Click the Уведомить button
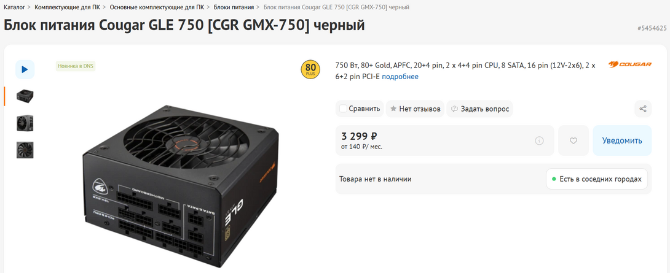 pyautogui.click(x=621, y=140)
